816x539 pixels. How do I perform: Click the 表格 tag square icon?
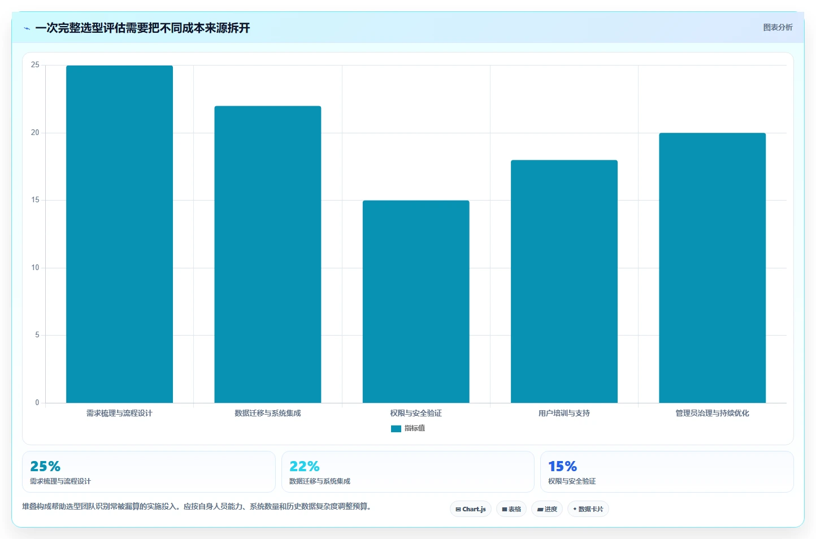pos(505,510)
